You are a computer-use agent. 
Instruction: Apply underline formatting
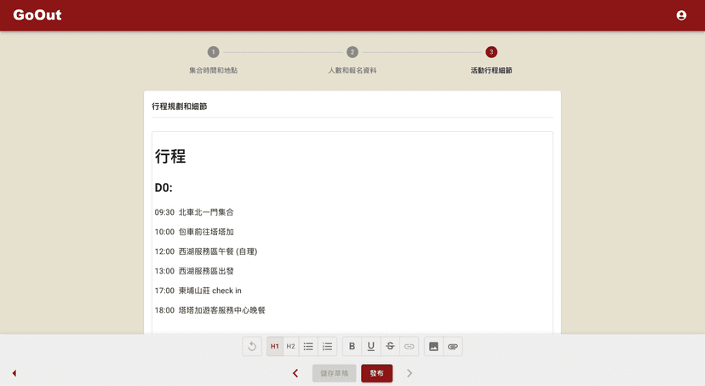pyautogui.click(x=371, y=347)
